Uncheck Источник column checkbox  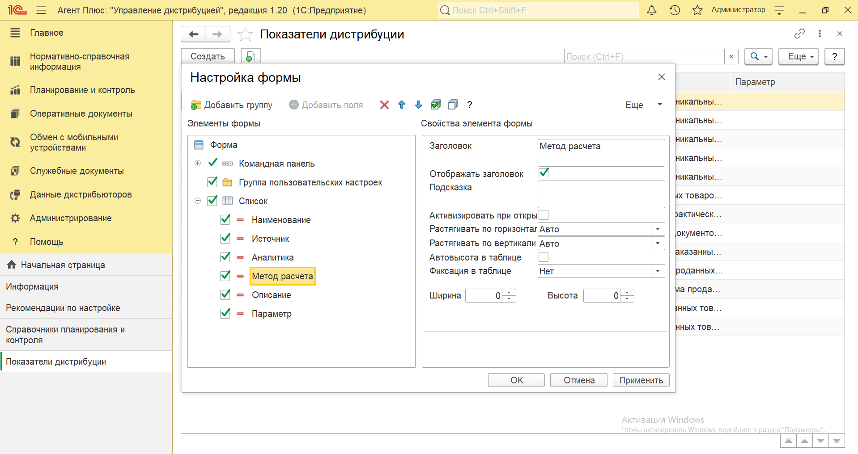tap(225, 238)
